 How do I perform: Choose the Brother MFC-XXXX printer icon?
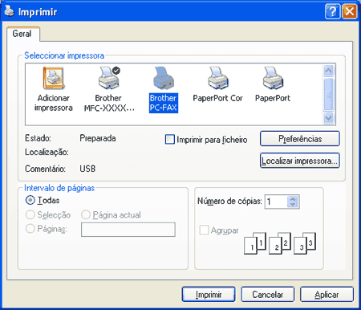[x=109, y=78]
